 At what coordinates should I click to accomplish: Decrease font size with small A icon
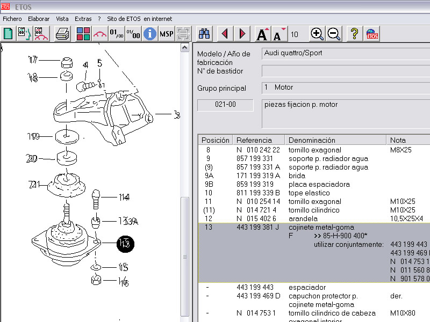click(279, 34)
